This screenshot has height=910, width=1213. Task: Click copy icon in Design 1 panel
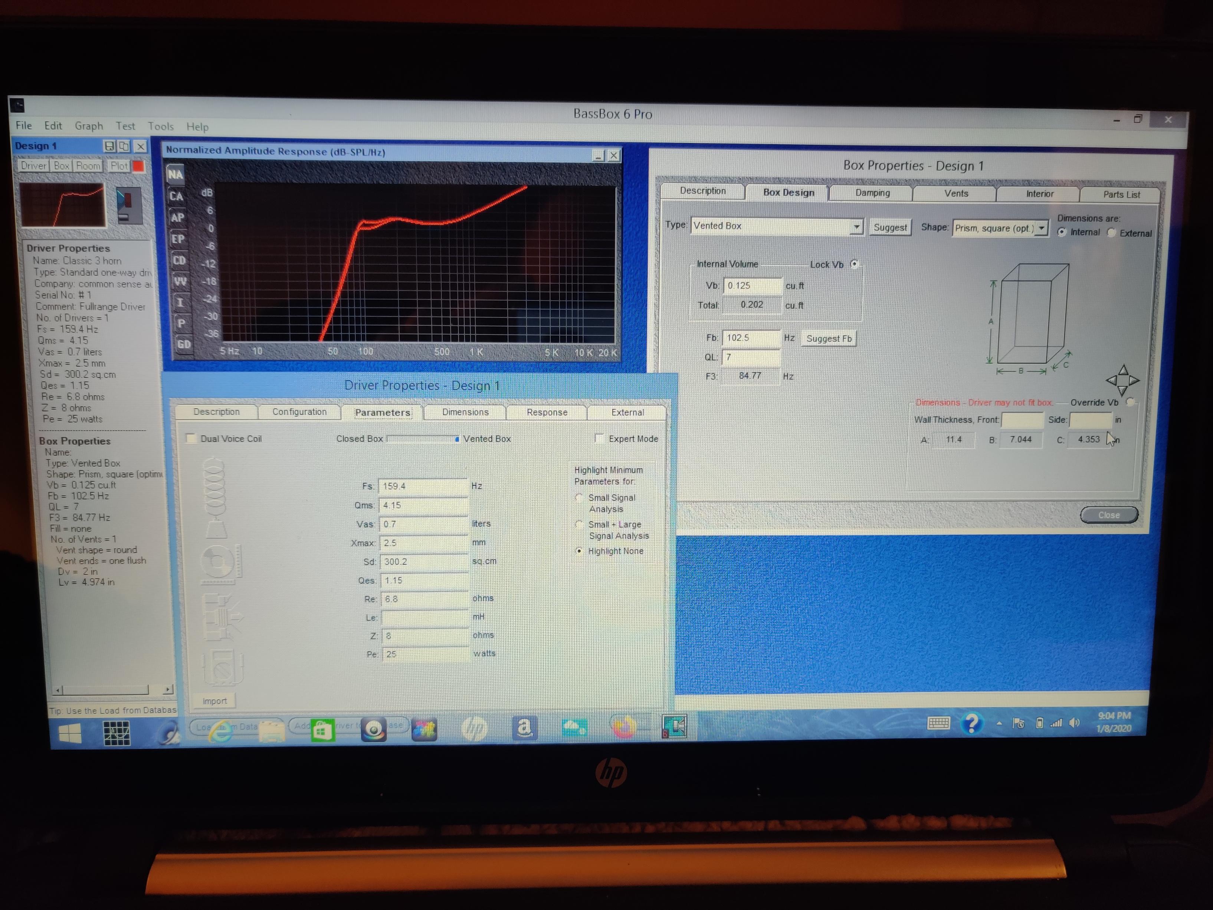click(x=124, y=146)
